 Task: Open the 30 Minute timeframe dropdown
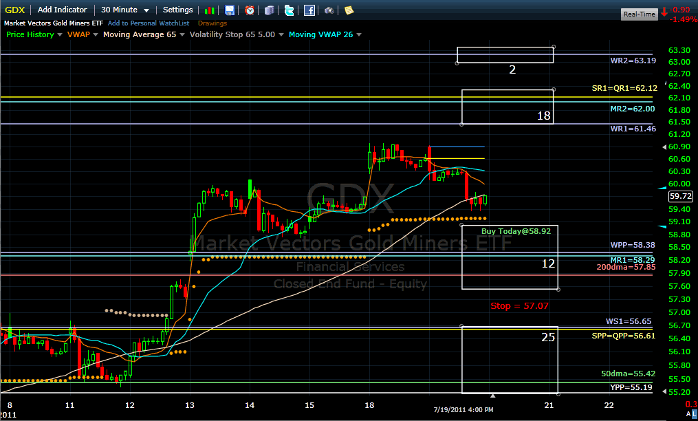pos(124,10)
